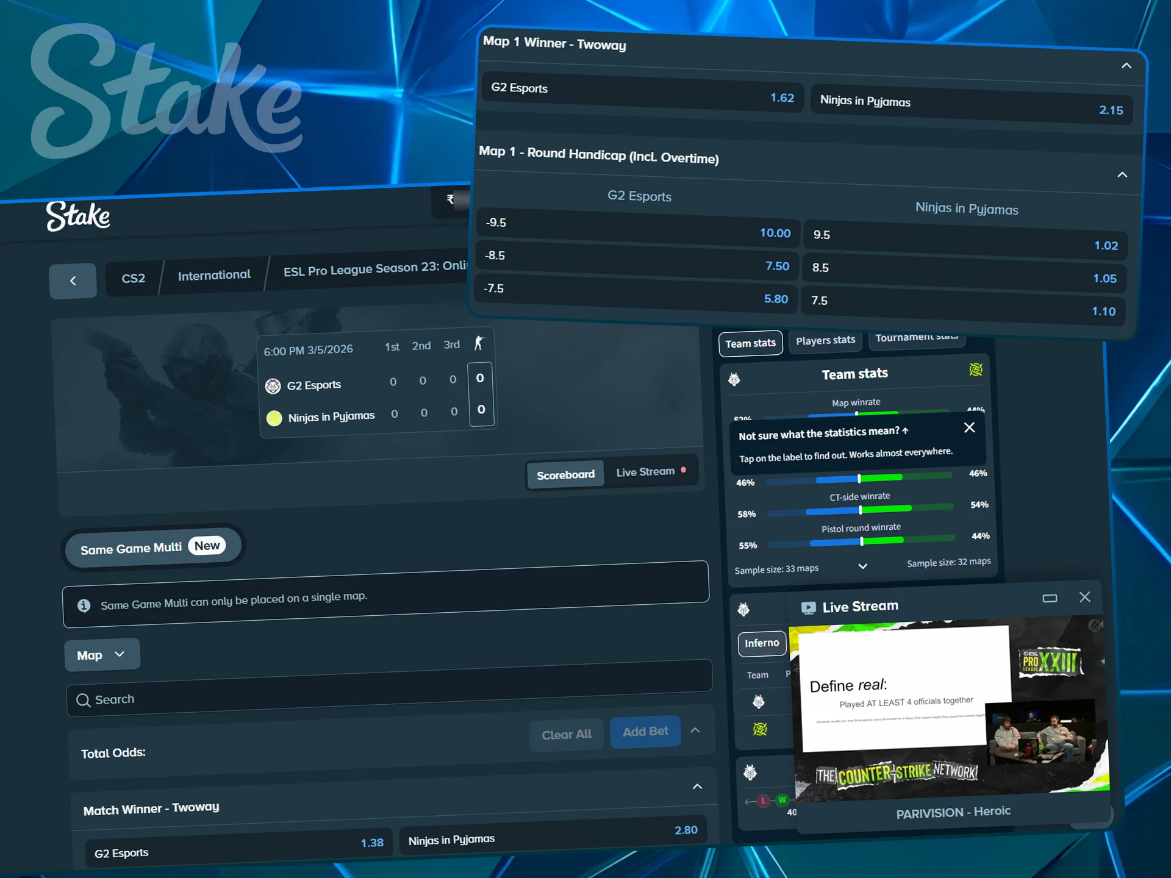Open the Map dropdown
The image size is (1171, 878).
click(101, 655)
